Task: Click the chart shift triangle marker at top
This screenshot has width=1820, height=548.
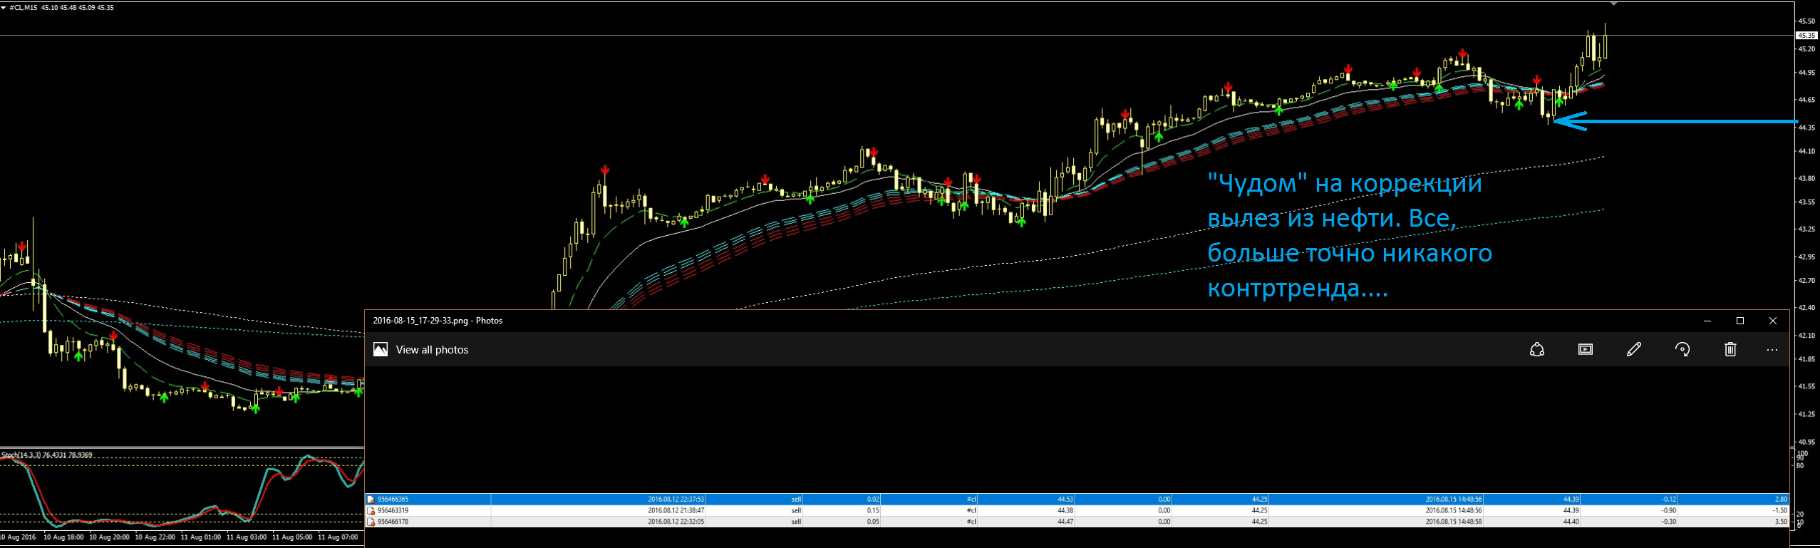Action: tap(1614, 4)
